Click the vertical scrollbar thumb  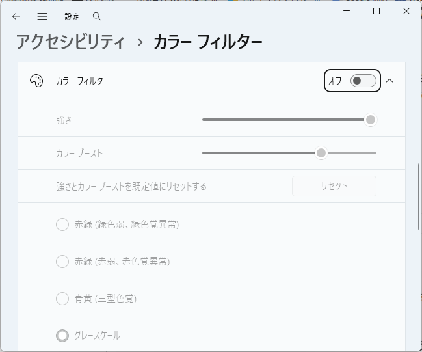tap(419, 197)
